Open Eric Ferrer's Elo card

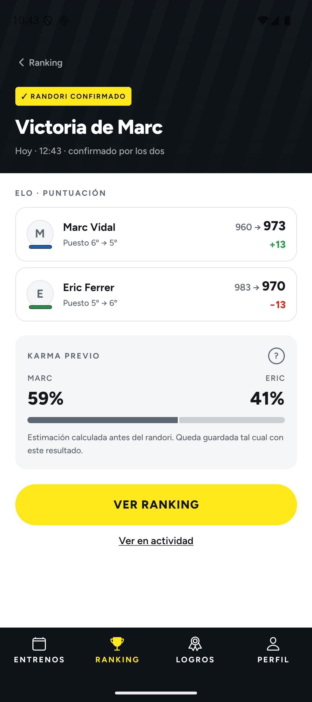pyautogui.click(x=156, y=295)
